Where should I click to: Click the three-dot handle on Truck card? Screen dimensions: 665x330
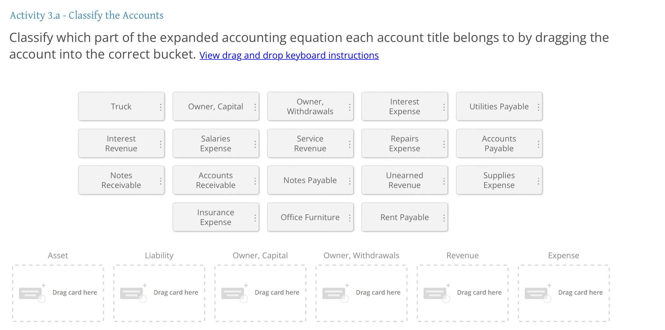point(160,107)
